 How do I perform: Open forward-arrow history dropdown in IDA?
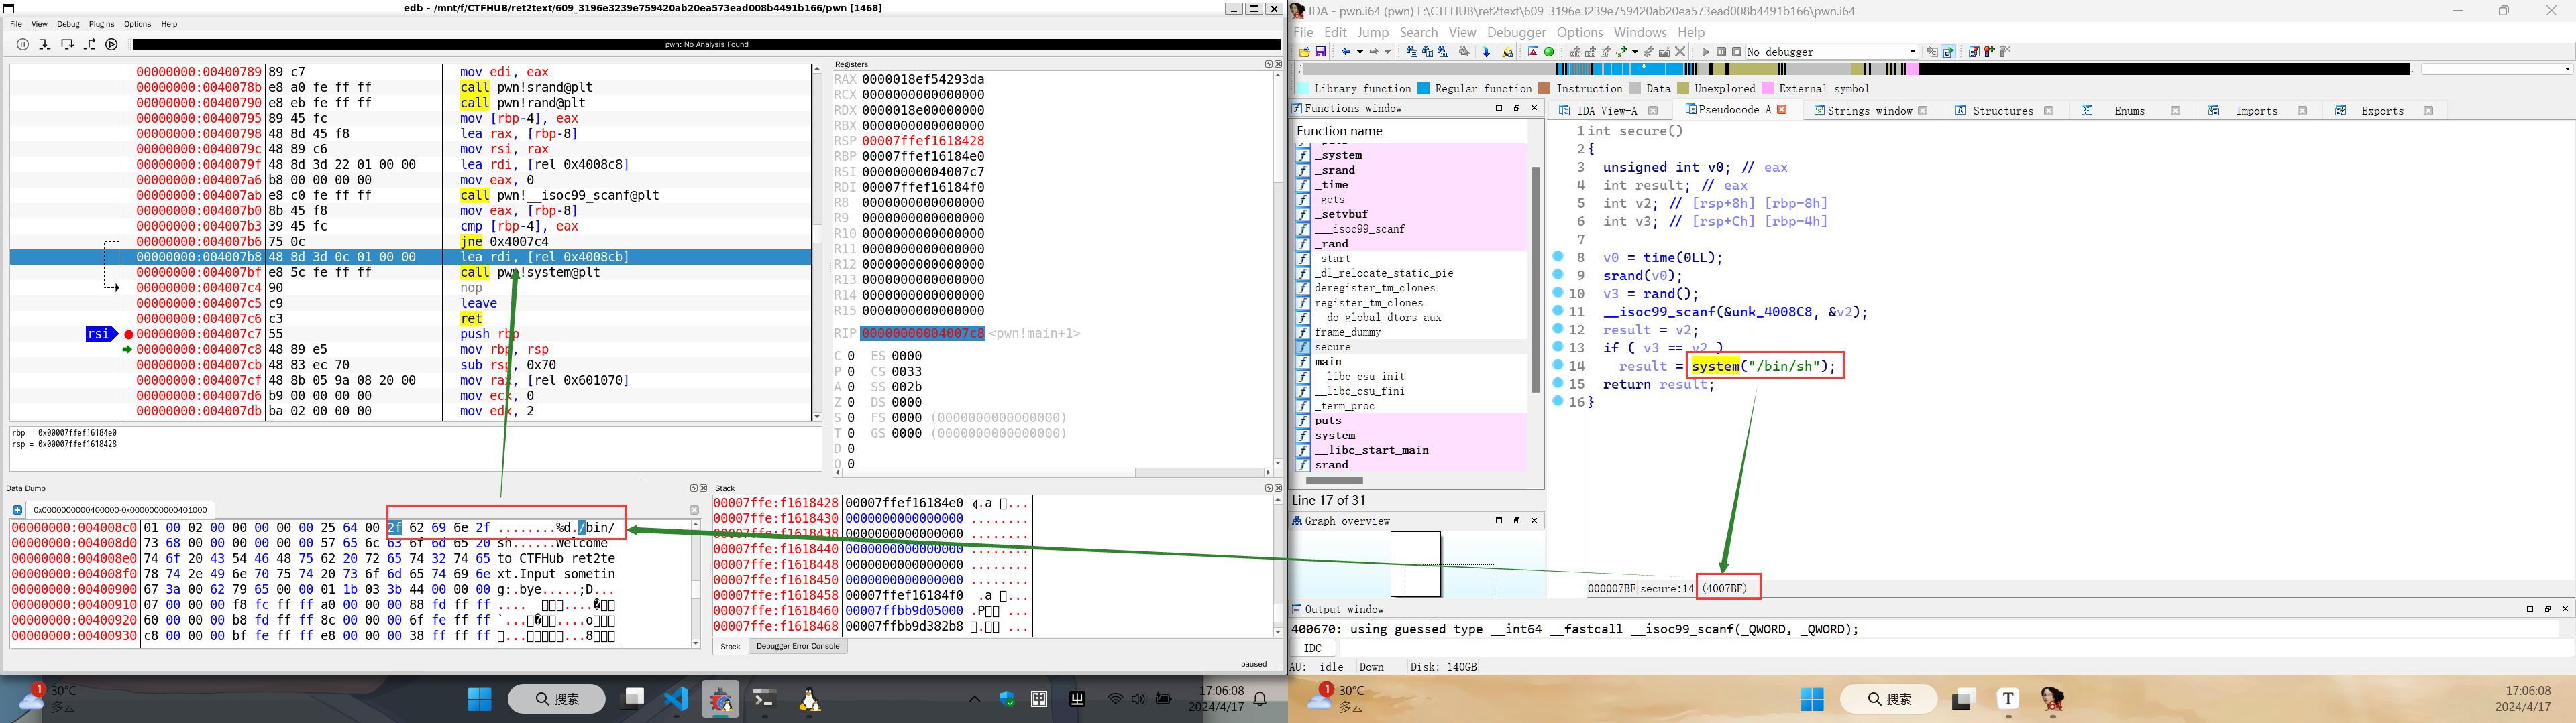tap(1388, 52)
